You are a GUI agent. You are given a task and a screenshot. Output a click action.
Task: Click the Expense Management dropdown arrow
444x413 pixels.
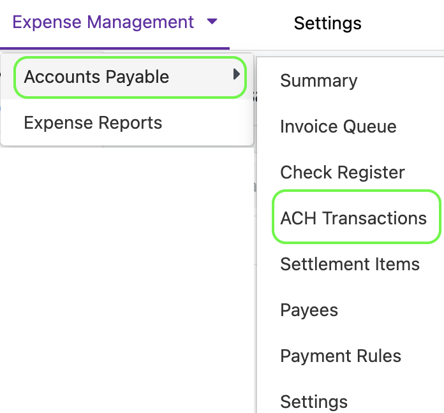pos(212,22)
